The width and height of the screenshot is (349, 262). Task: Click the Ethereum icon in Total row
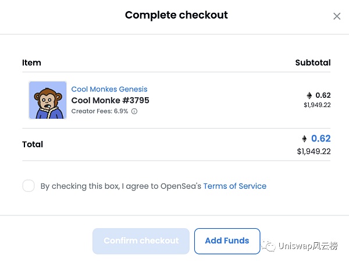(x=304, y=139)
